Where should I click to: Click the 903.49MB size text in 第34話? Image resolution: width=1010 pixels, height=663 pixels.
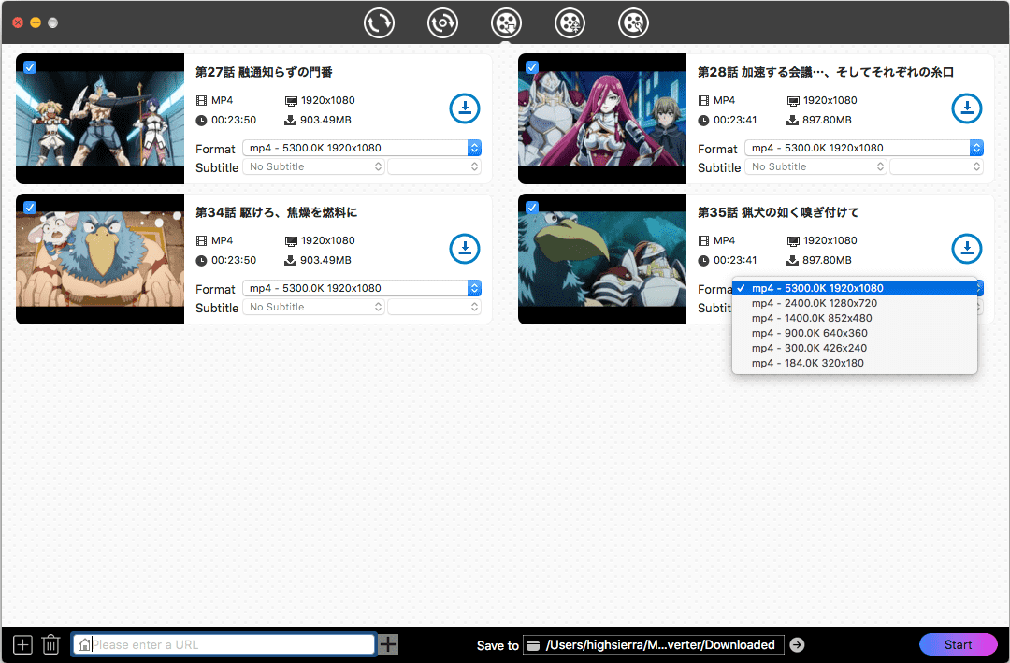pos(326,260)
